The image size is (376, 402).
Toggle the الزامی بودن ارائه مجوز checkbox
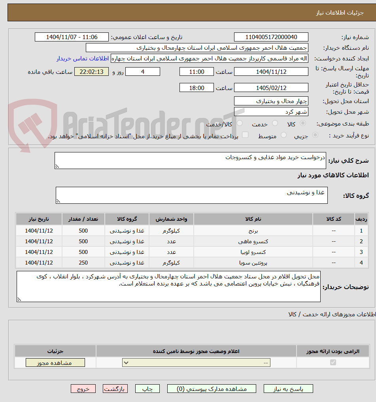(333, 362)
